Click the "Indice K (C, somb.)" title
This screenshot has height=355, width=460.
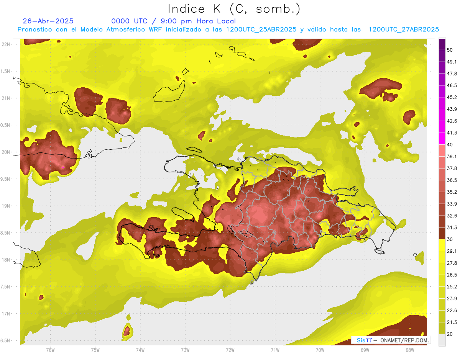234,9
